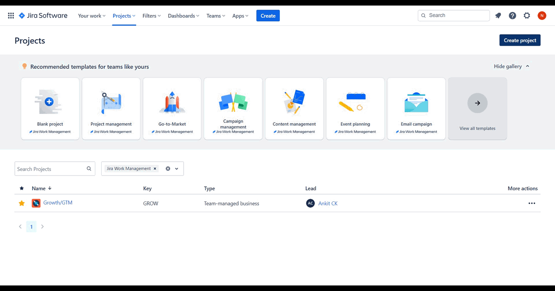Clear all product filter selections

[168, 169]
